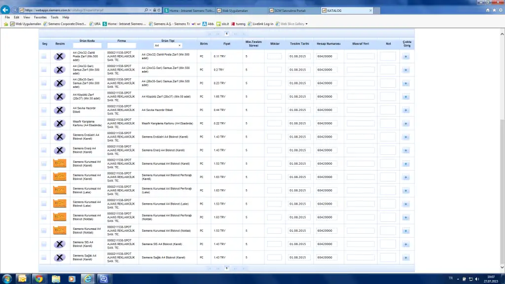Go back with the browser Back arrow

(5, 10)
